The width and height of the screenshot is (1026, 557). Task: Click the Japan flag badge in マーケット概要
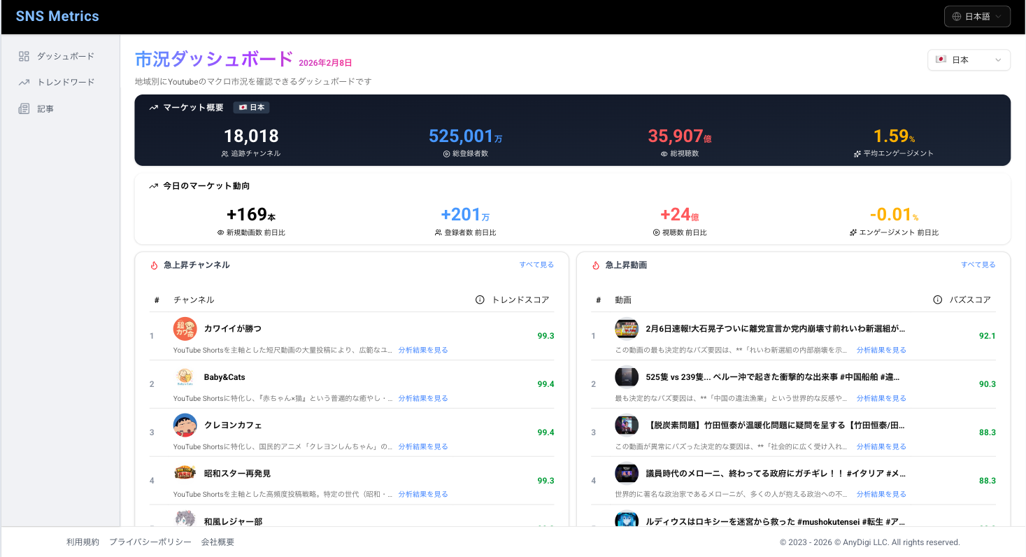pos(251,107)
